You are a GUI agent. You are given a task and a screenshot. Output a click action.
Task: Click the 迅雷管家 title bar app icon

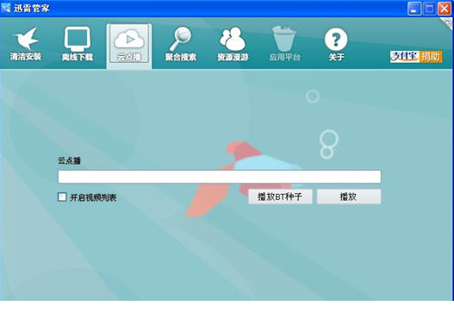point(6,8)
